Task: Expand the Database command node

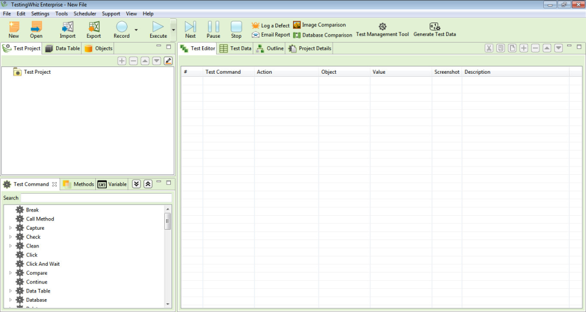Action: pyautogui.click(x=10, y=300)
